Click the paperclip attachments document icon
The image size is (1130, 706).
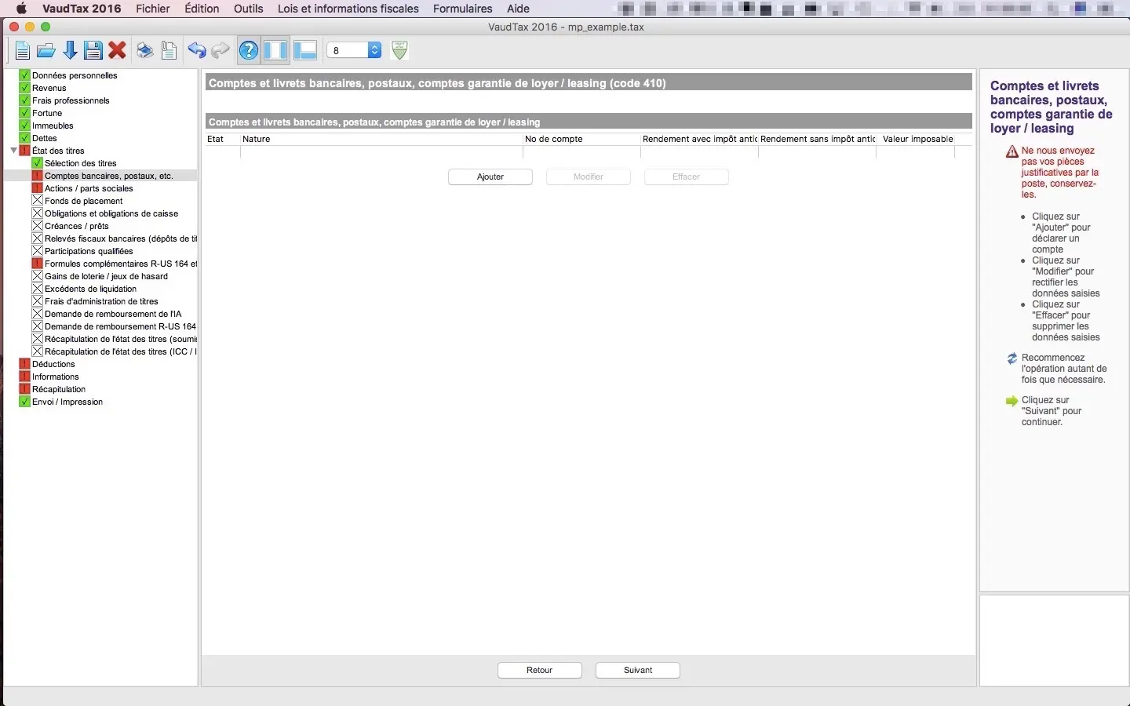tap(169, 51)
